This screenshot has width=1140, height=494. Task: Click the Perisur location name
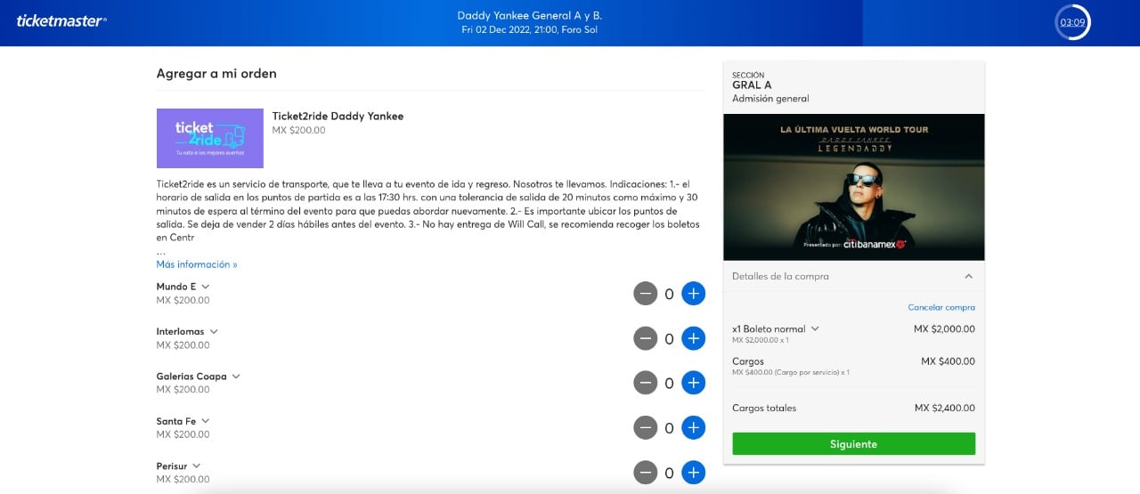point(172,466)
